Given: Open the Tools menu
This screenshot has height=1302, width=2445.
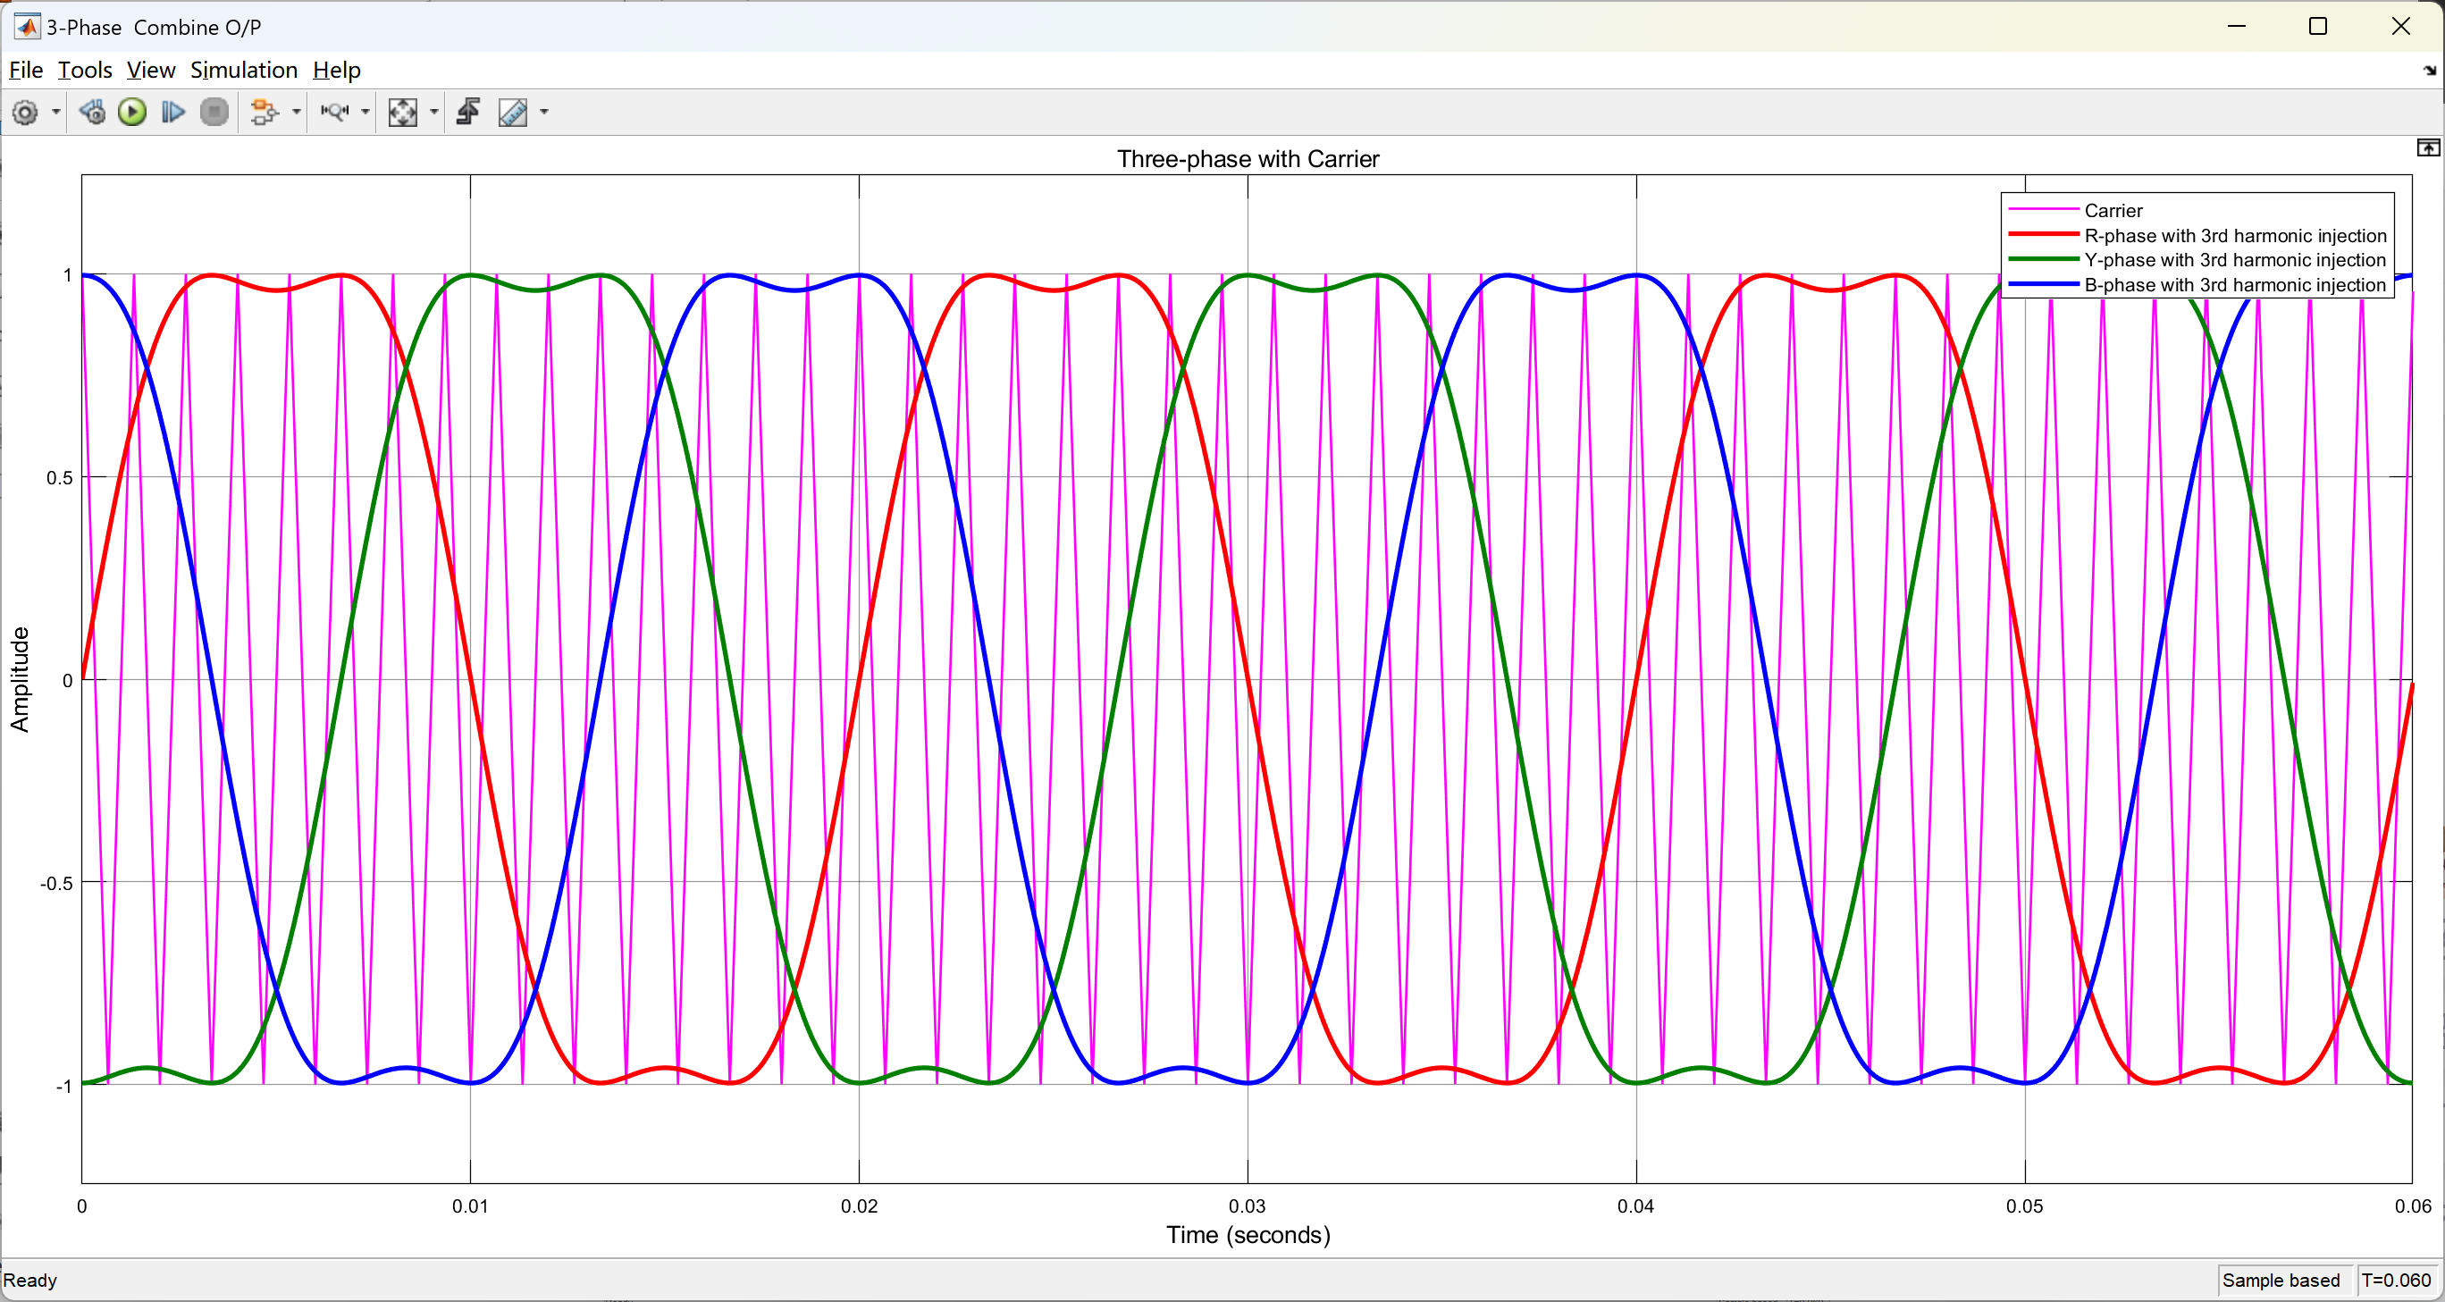Looking at the screenshot, I should point(85,71).
